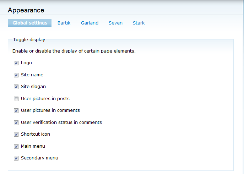Enable User pictures in posts
244x174 pixels.
(16, 99)
